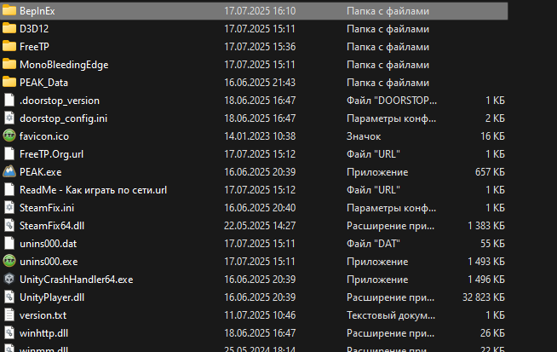557x352 pixels.
Task: Click the SteamFix64.dll file icon
Action: [x=9, y=225]
